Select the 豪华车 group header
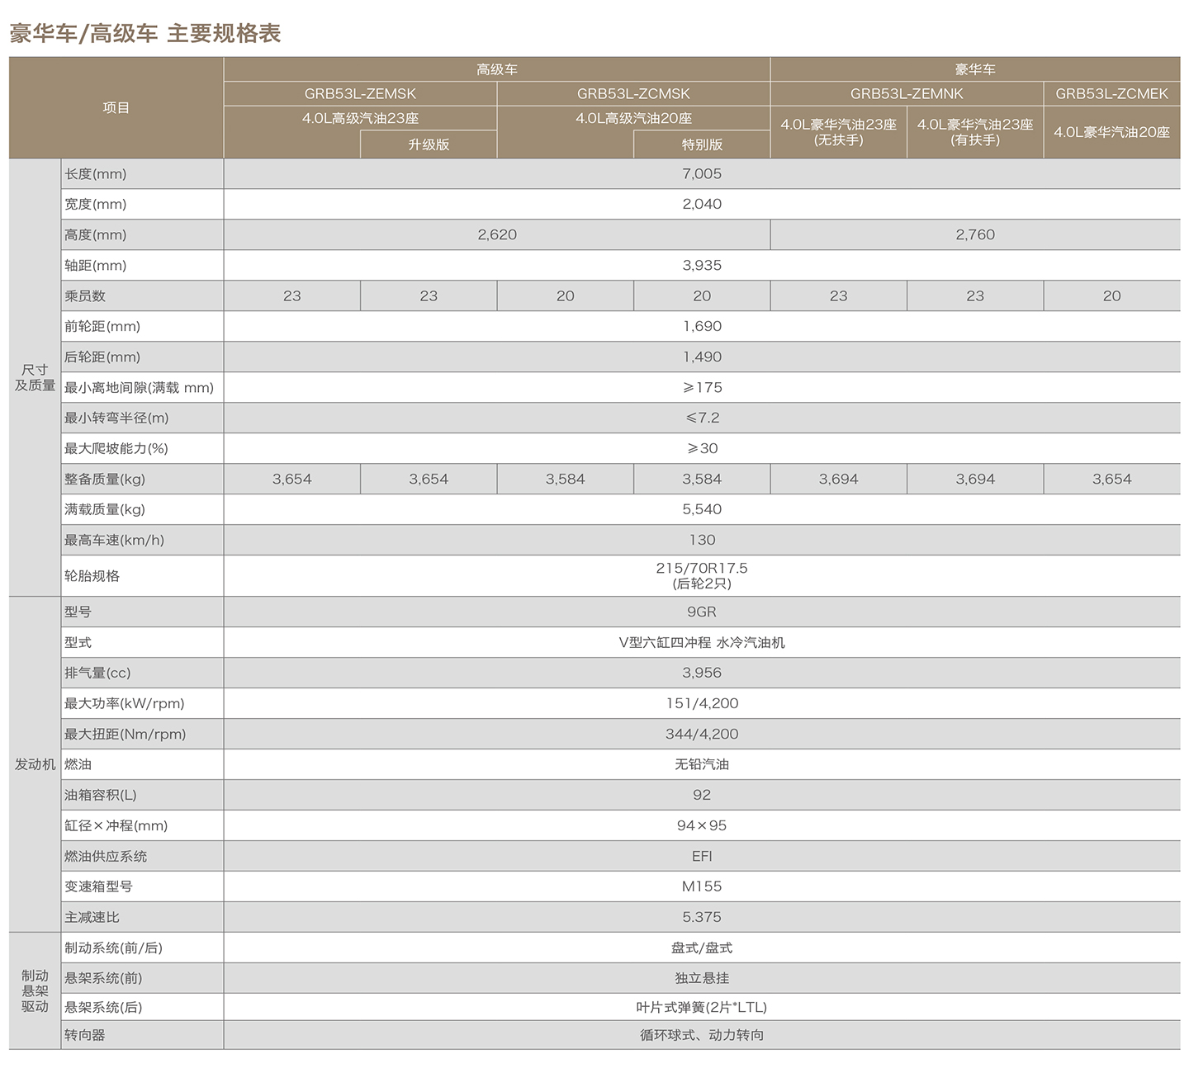Screen dimensions: 1189x1087 click(974, 69)
